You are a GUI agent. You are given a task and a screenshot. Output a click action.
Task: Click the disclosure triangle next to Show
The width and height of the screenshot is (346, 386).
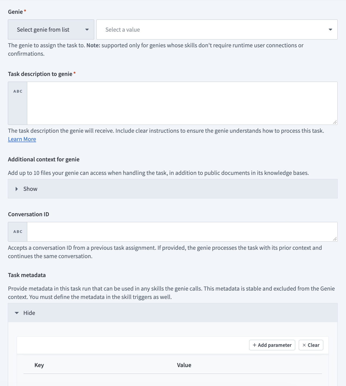click(17, 189)
